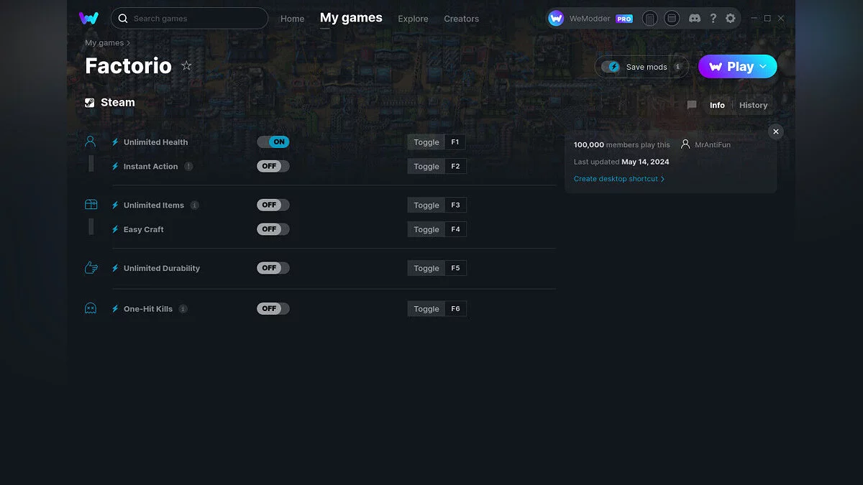The width and height of the screenshot is (863, 485).
Task: Open the comments chat icon
Action: [692, 105]
